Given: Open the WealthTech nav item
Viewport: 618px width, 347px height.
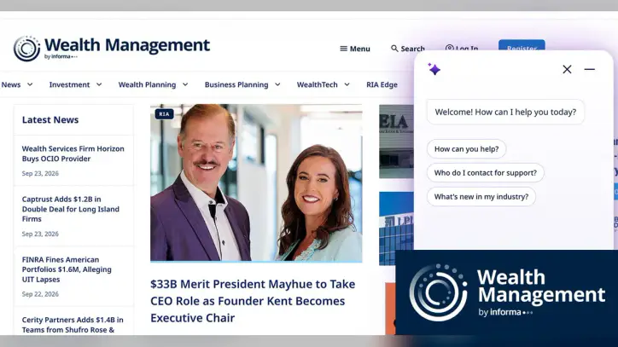Looking at the screenshot, I should [317, 84].
